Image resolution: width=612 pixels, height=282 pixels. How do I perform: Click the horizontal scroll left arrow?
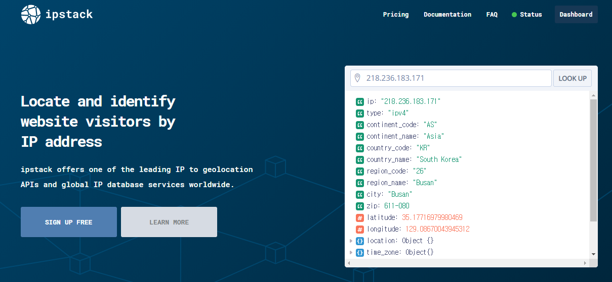pos(349,263)
